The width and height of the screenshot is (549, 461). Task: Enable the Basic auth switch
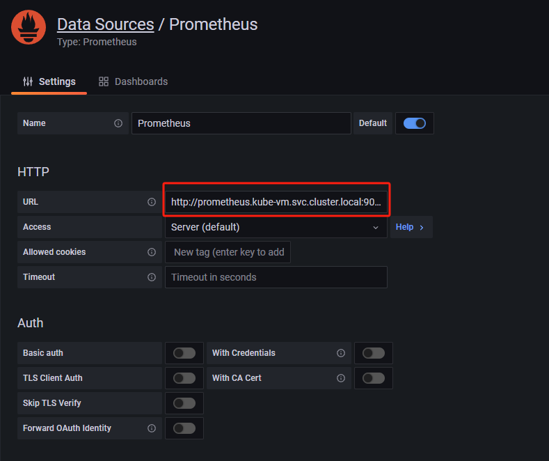click(x=184, y=353)
